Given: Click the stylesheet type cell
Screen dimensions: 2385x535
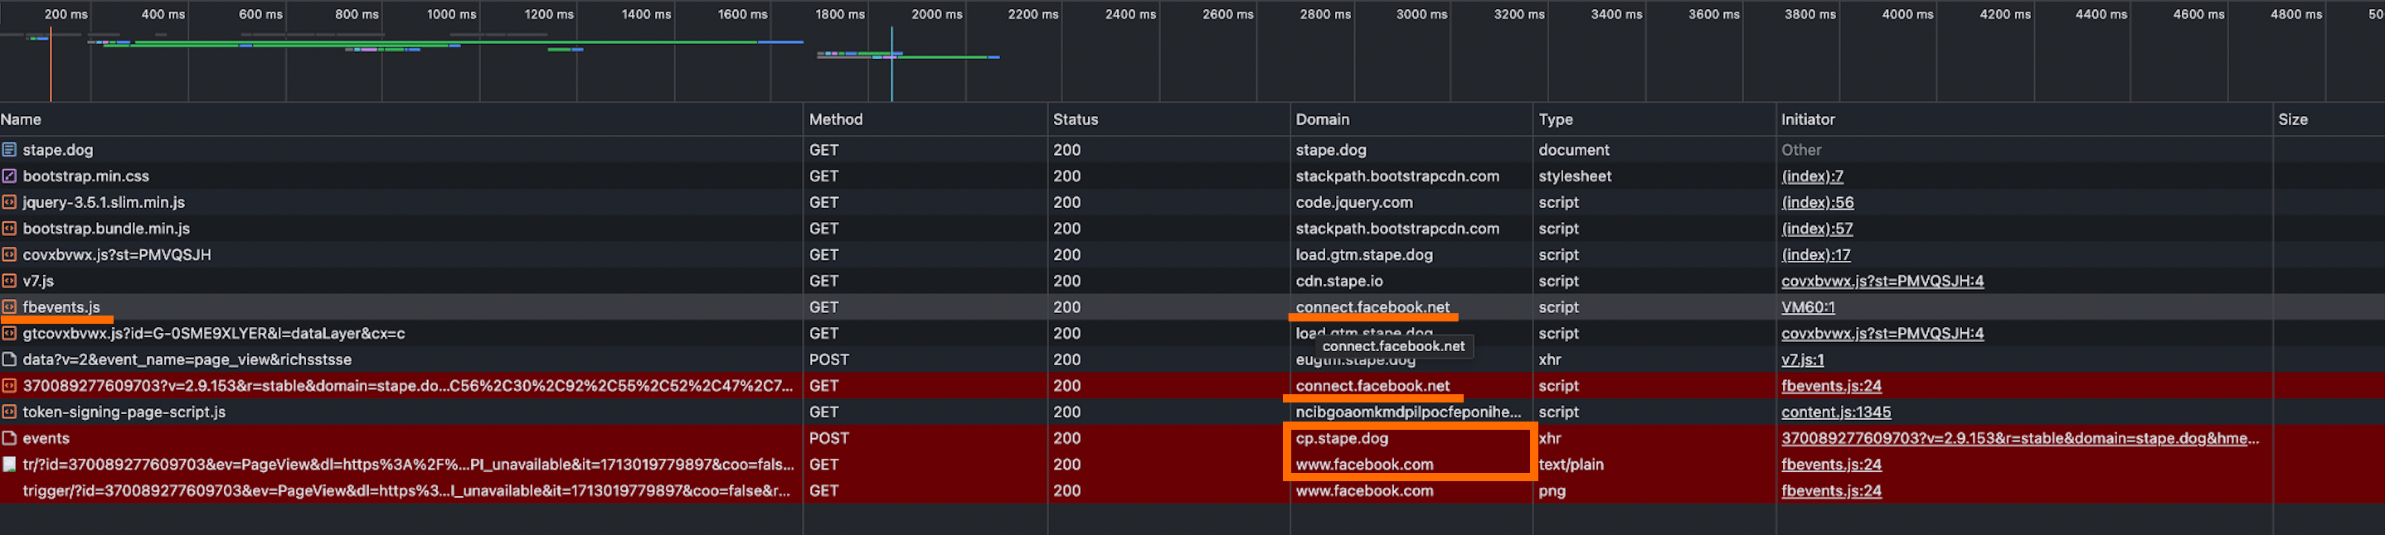Looking at the screenshot, I should pos(1574,176).
